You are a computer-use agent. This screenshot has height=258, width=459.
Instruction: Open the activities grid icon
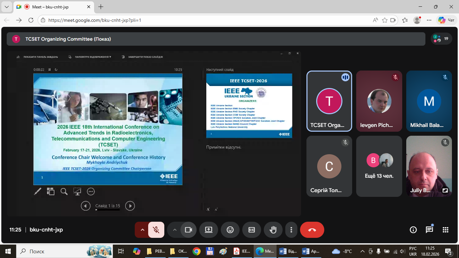pos(445,230)
